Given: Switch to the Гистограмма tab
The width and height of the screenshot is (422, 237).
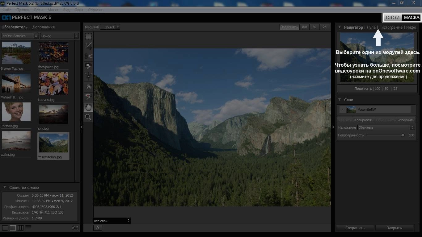Looking at the screenshot, I should pyautogui.click(x=391, y=27).
